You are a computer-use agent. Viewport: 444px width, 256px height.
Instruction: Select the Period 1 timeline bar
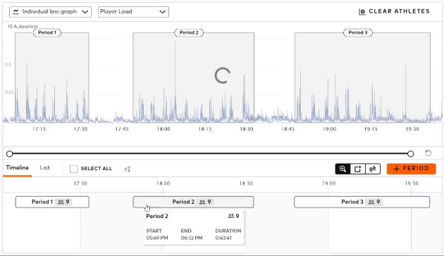pos(52,202)
